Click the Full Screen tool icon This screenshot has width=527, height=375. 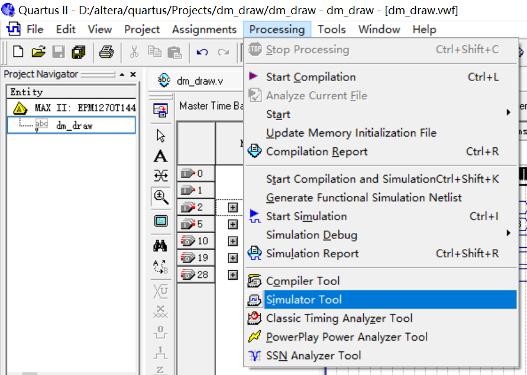click(161, 221)
